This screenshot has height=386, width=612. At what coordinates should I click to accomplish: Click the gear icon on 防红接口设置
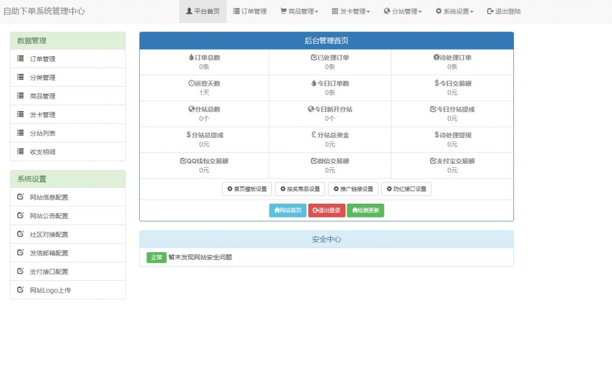coord(389,189)
